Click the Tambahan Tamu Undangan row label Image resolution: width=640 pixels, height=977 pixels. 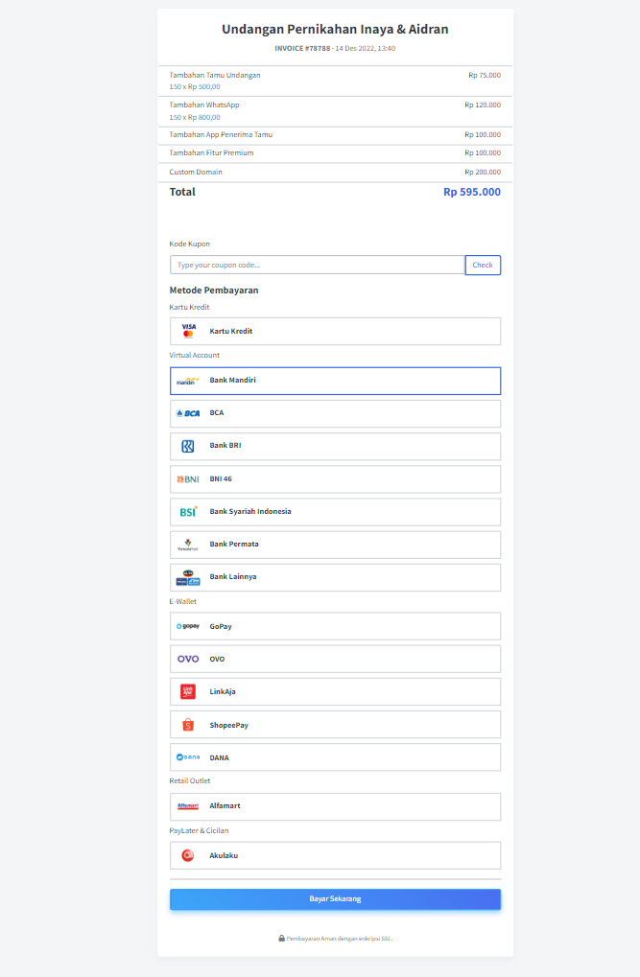click(215, 75)
